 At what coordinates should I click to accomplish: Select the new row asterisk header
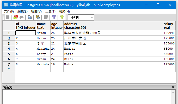pyautogui.click(x=9, y=69)
